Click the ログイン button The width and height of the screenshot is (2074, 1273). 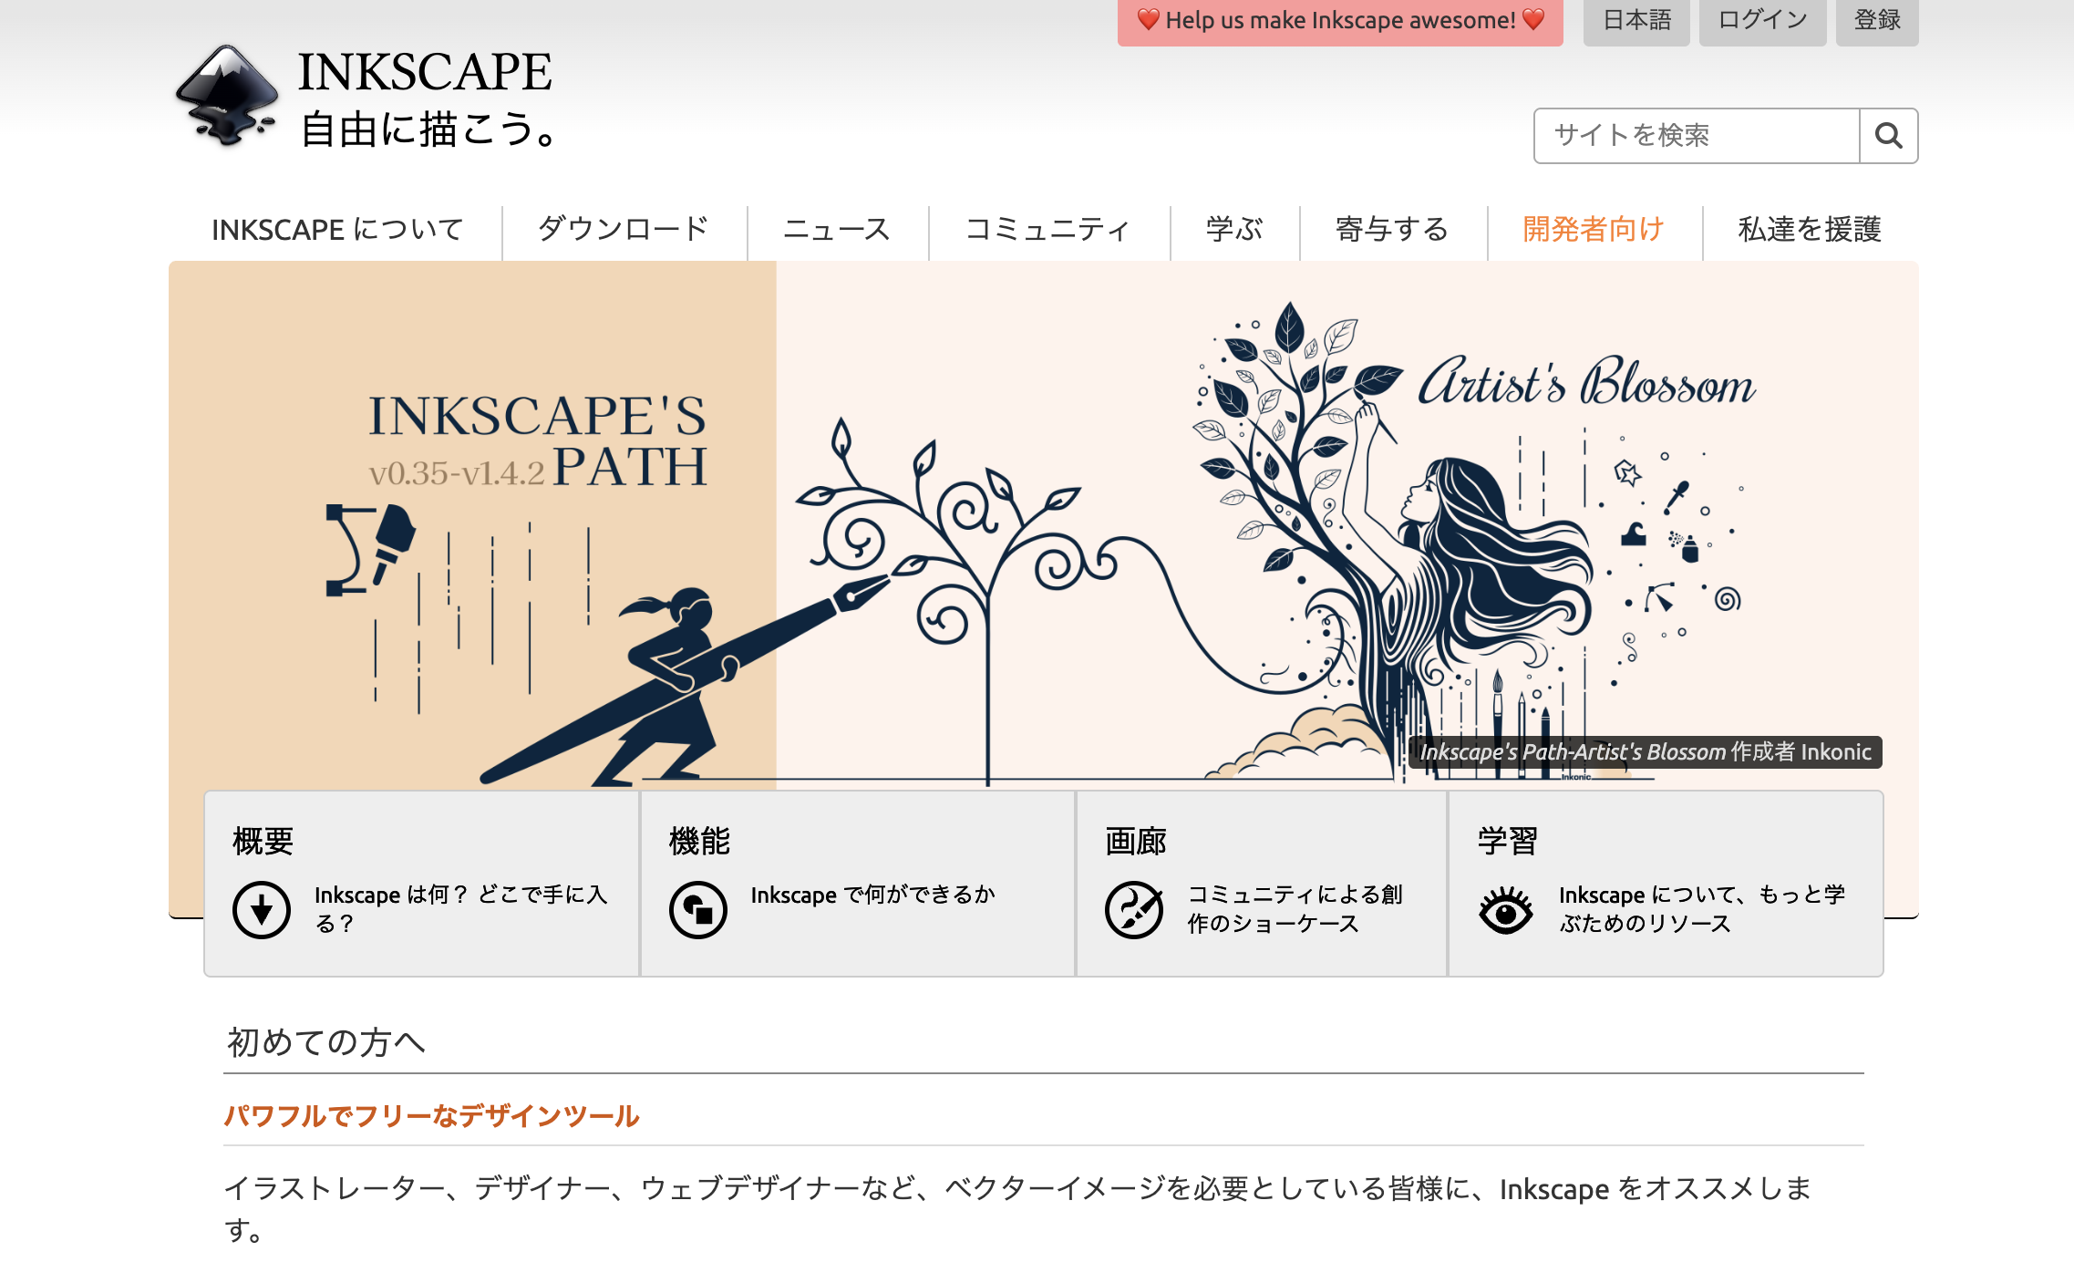click(x=1762, y=21)
